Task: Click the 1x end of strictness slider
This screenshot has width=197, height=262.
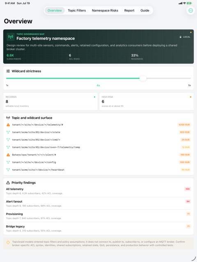Action: (7, 86)
